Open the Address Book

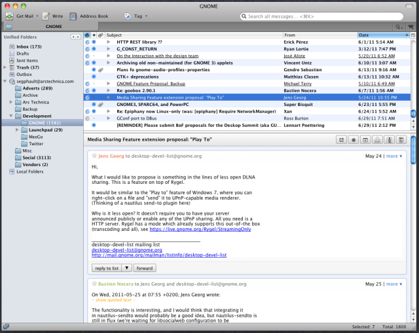(89, 16)
